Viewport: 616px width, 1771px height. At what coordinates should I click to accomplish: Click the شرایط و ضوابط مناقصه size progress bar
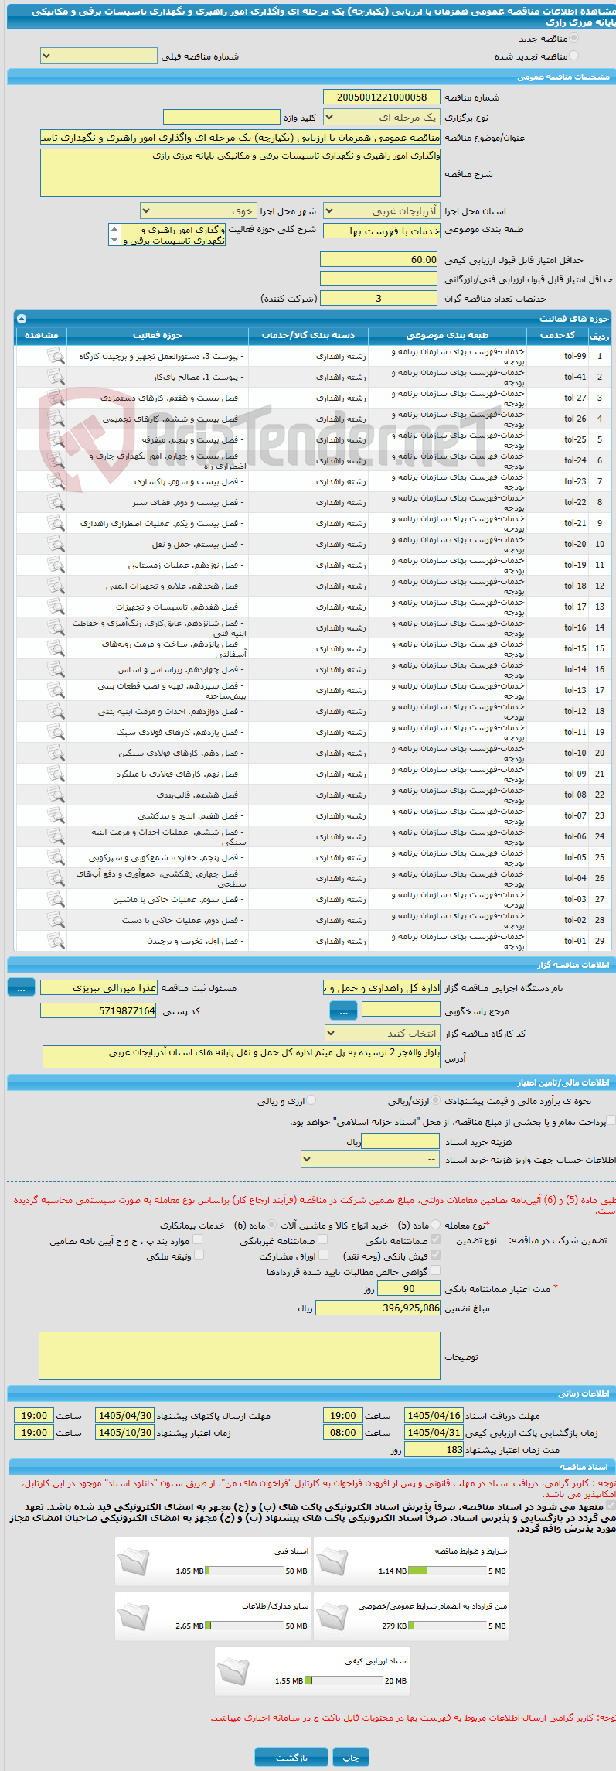[x=447, y=1571]
